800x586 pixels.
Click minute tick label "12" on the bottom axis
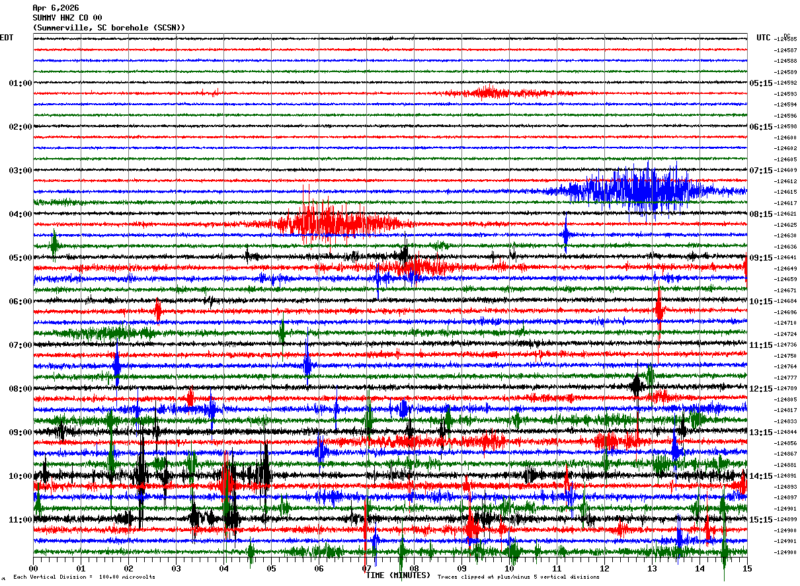pos(604,568)
